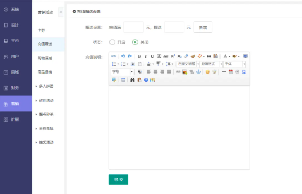Toggle italic formatting
Screen dimensions: 302x194
146,56
